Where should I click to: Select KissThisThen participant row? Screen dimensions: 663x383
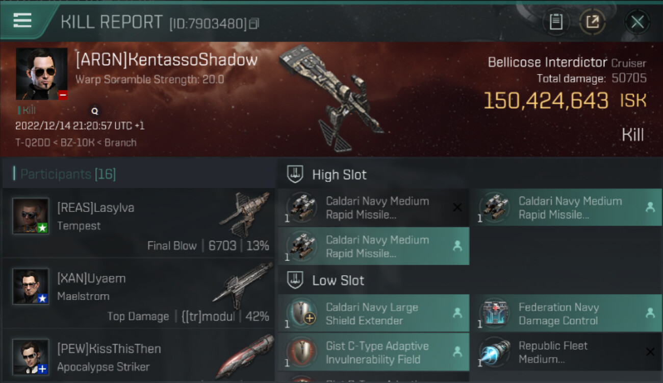pyautogui.click(x=138, y=356)
